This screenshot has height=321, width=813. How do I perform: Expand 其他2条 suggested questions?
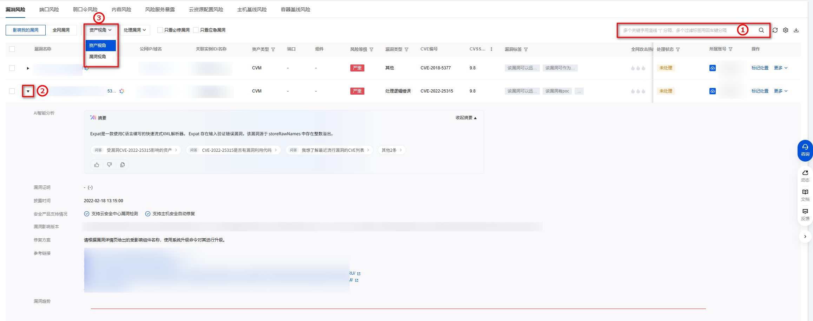(x=392, y=150)
